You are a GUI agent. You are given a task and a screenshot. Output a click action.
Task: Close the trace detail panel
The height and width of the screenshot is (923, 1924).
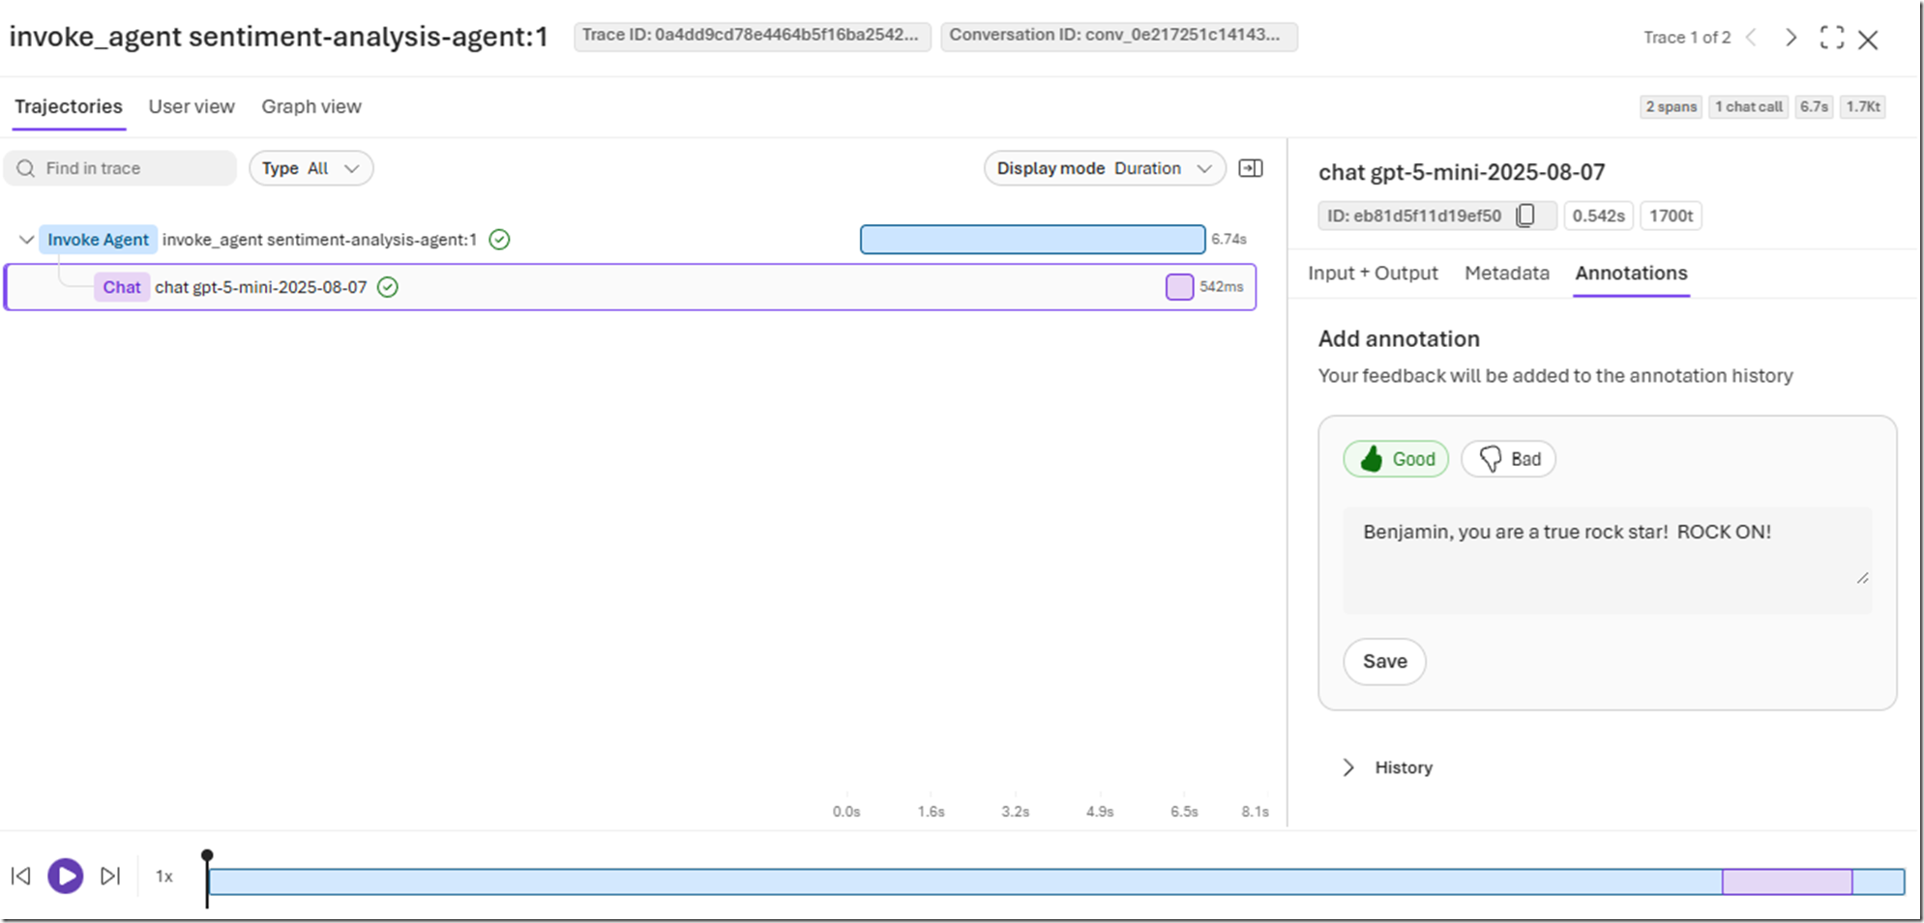1868,40
